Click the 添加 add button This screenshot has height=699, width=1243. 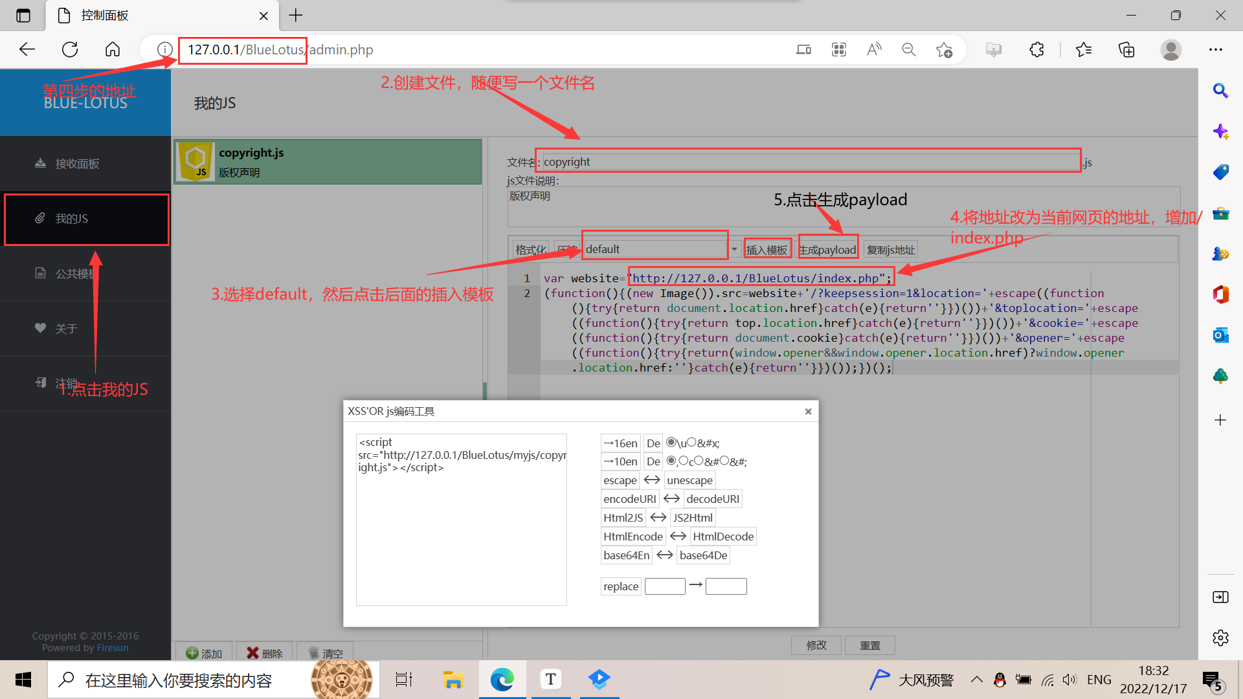coord(204,652)
